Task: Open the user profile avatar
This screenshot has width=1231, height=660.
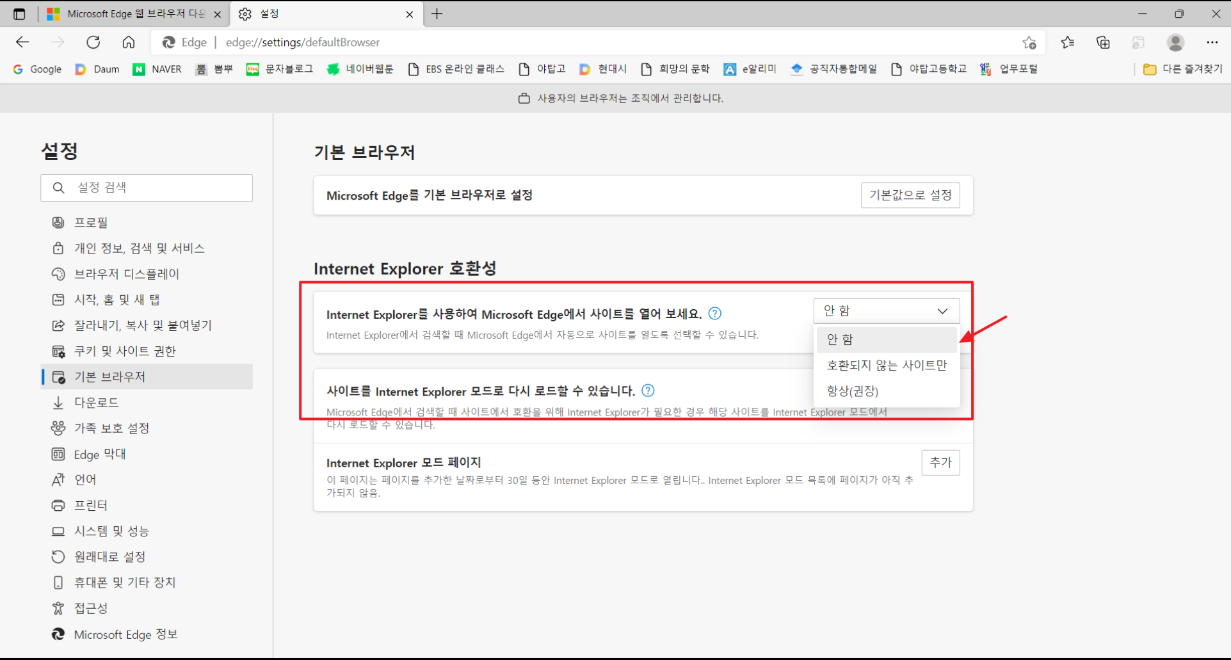Action: point(1175,42)
